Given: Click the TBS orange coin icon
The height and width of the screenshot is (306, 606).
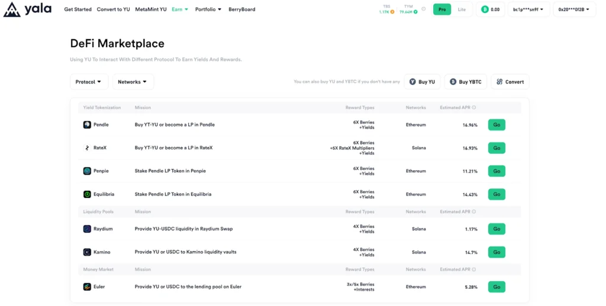Looking at the screenshot, I should [x=392, y=12].
